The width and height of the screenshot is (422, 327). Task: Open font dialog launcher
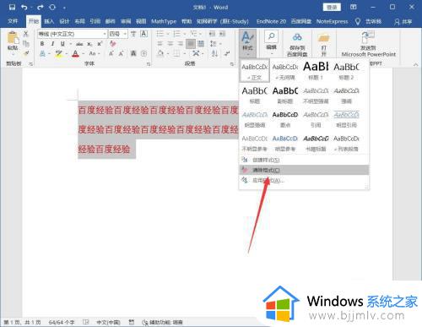point(149,64)
